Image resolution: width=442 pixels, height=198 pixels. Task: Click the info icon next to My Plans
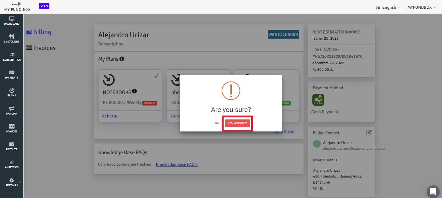tap(122, 59)
